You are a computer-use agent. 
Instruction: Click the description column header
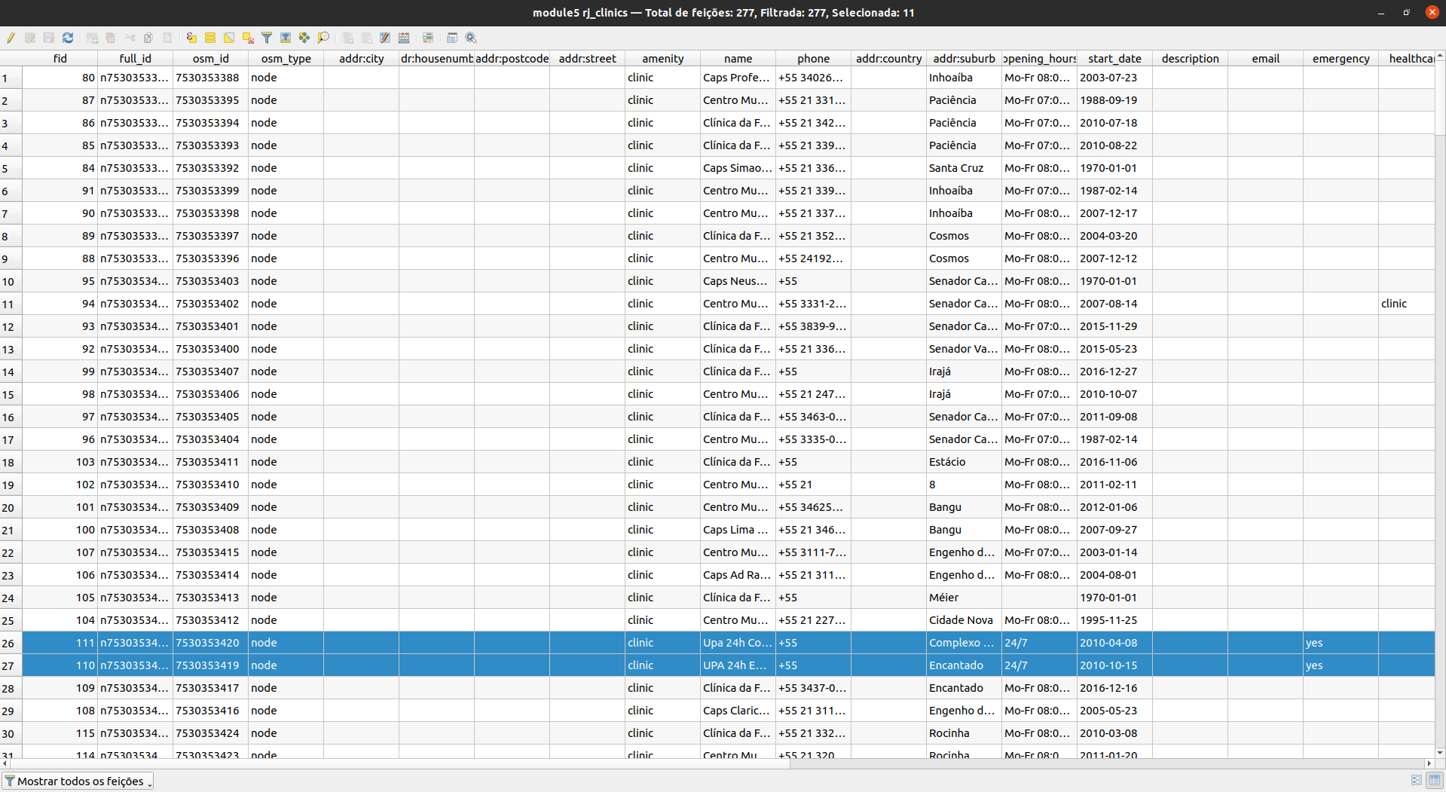pyautogui.click(x=1191, y=58)
